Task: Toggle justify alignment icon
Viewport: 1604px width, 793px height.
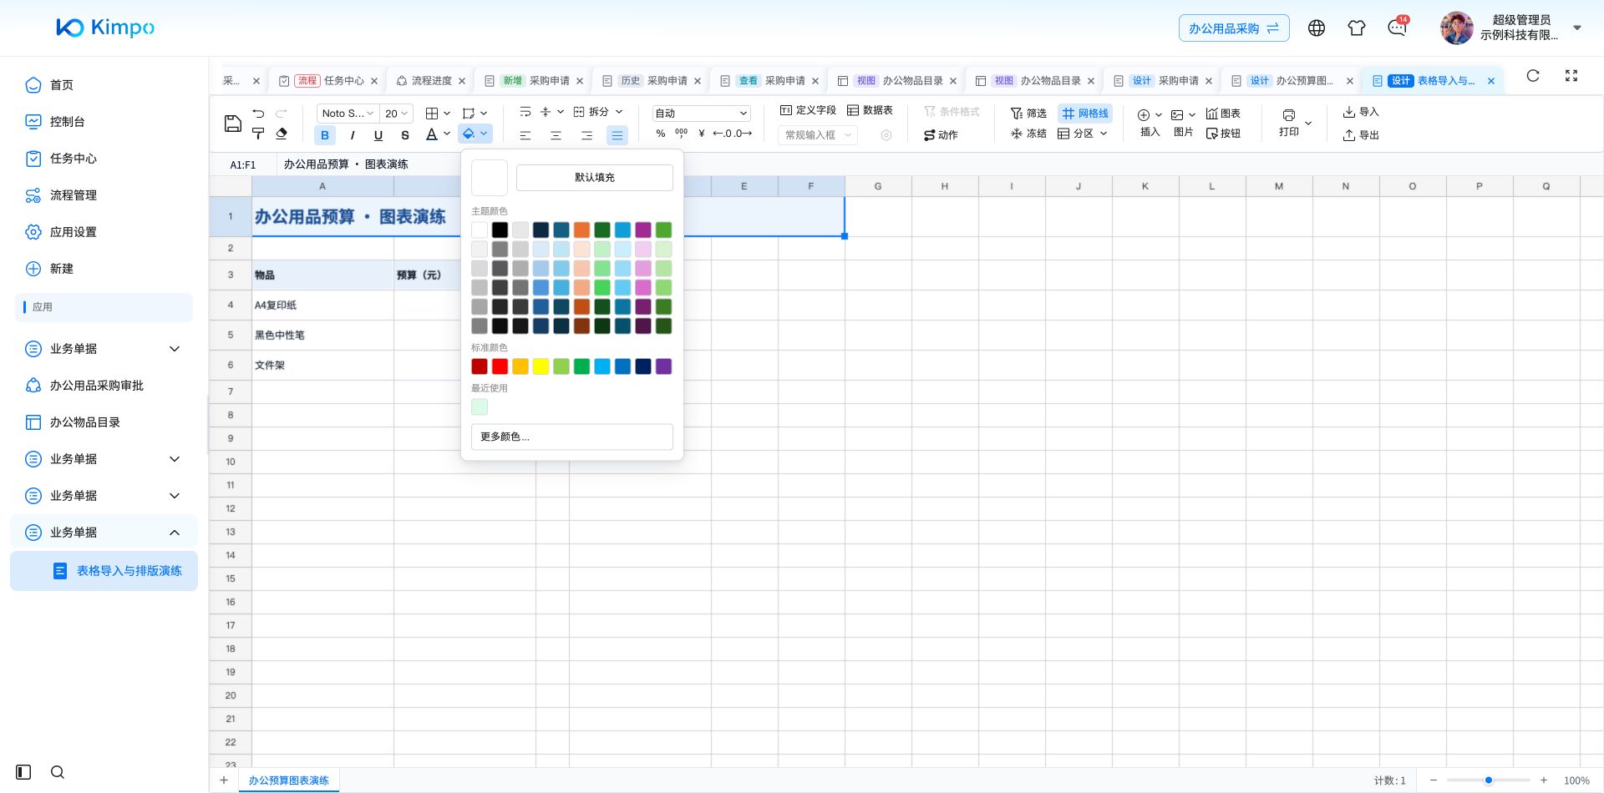Action: 617,135
